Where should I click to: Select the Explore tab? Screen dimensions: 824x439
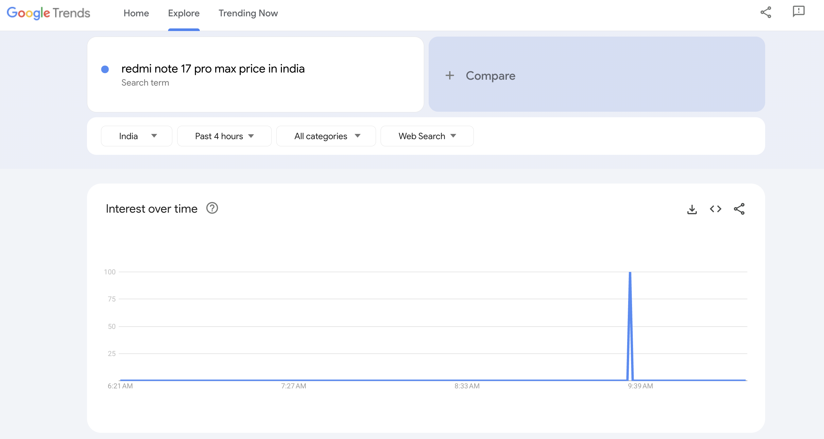pyautogui.click(x=184, y=13)
